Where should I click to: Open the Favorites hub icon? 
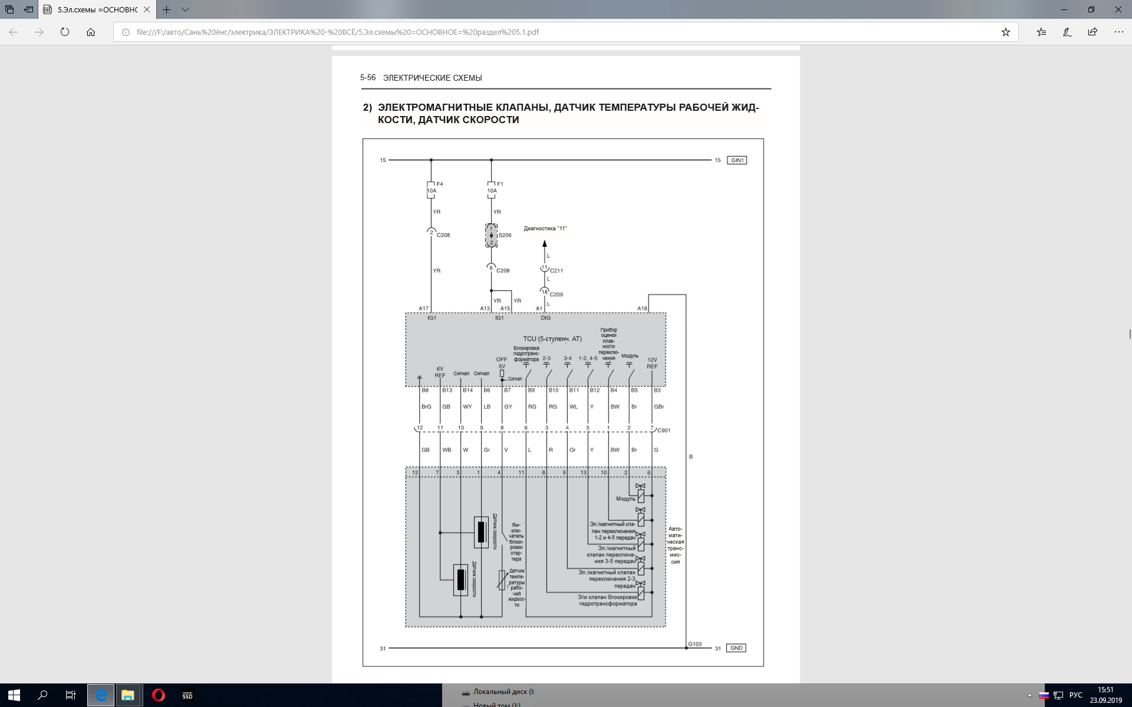tap(1041, 32)
